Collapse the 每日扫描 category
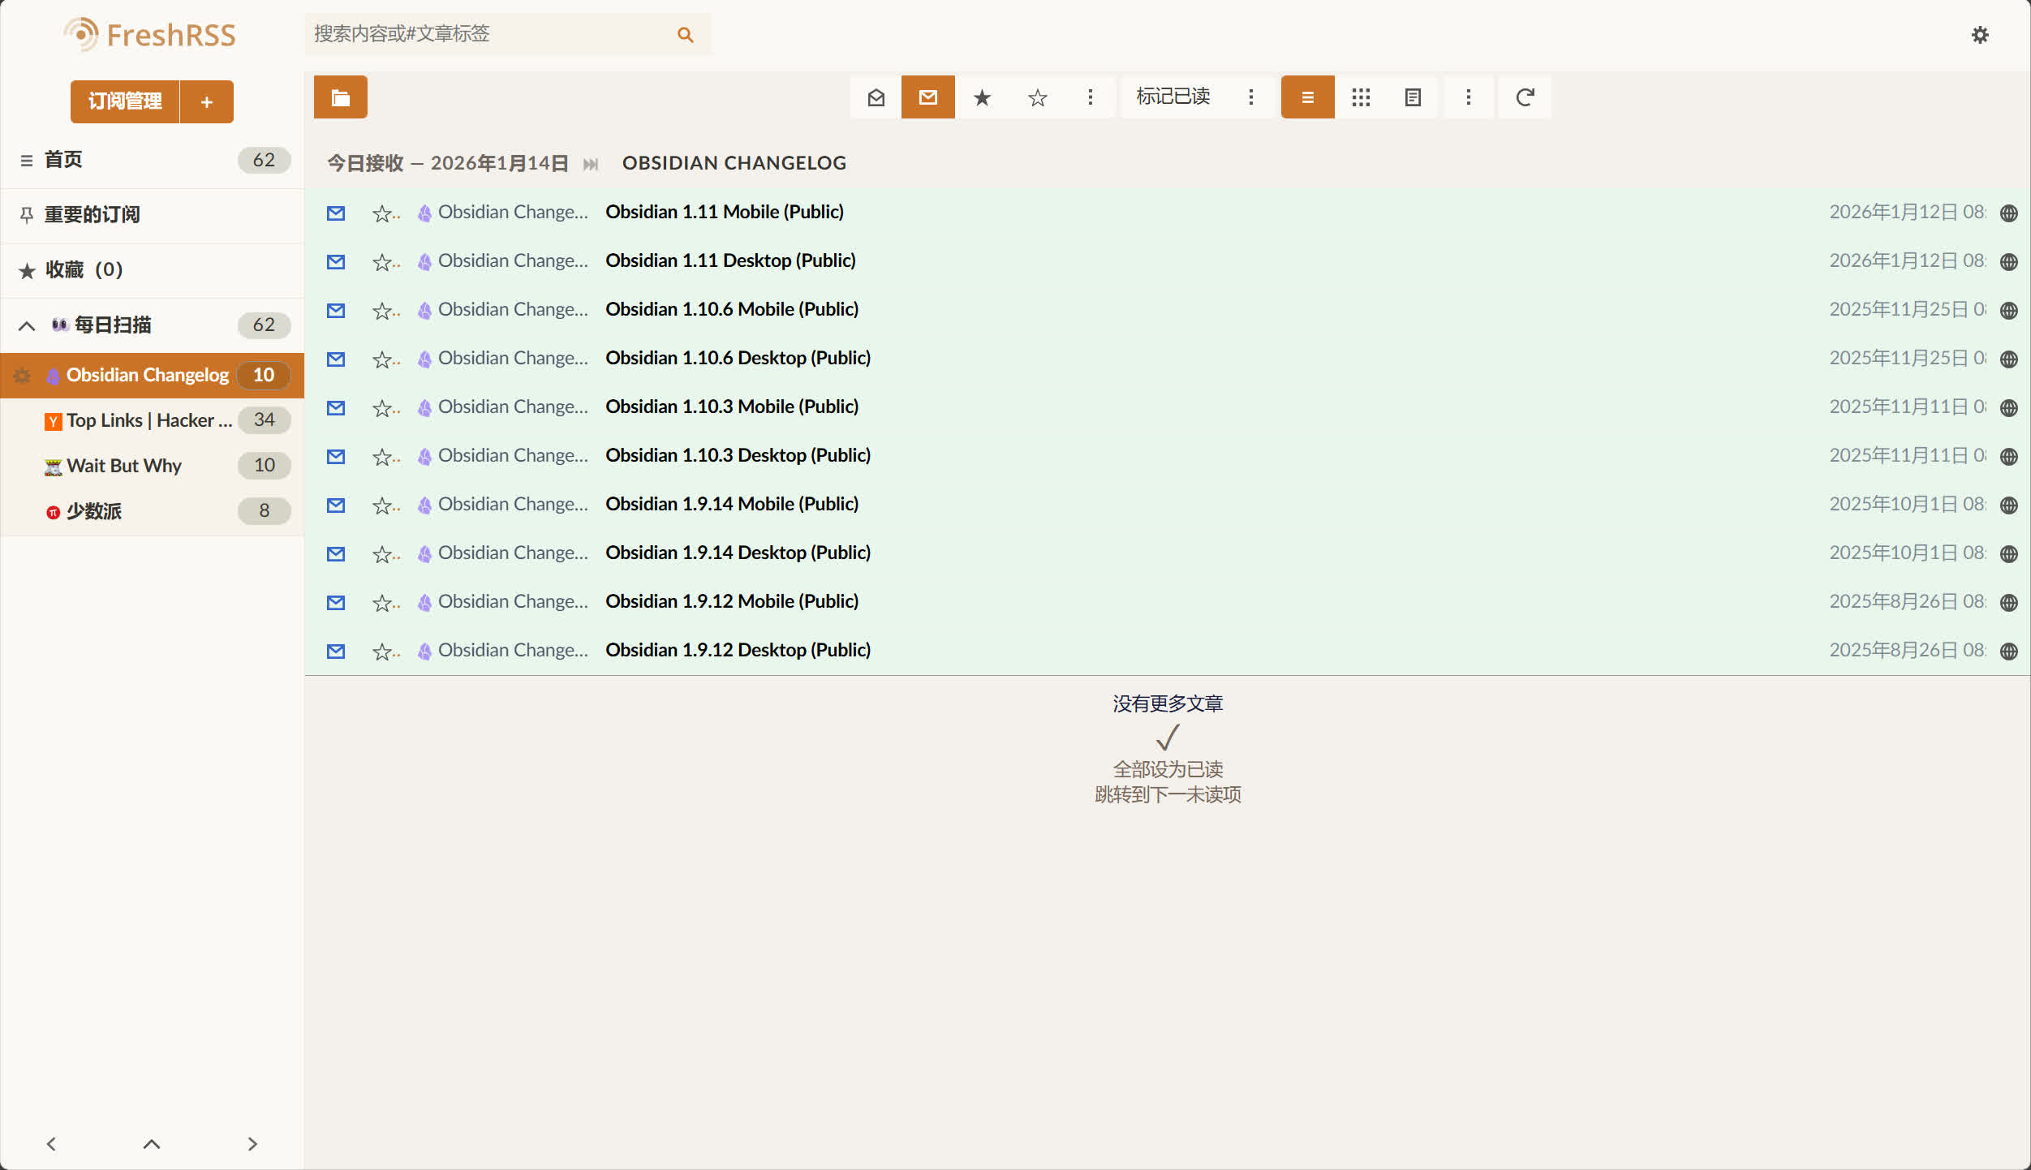This screenshot has height=1170, width=2031. (27, 325)
